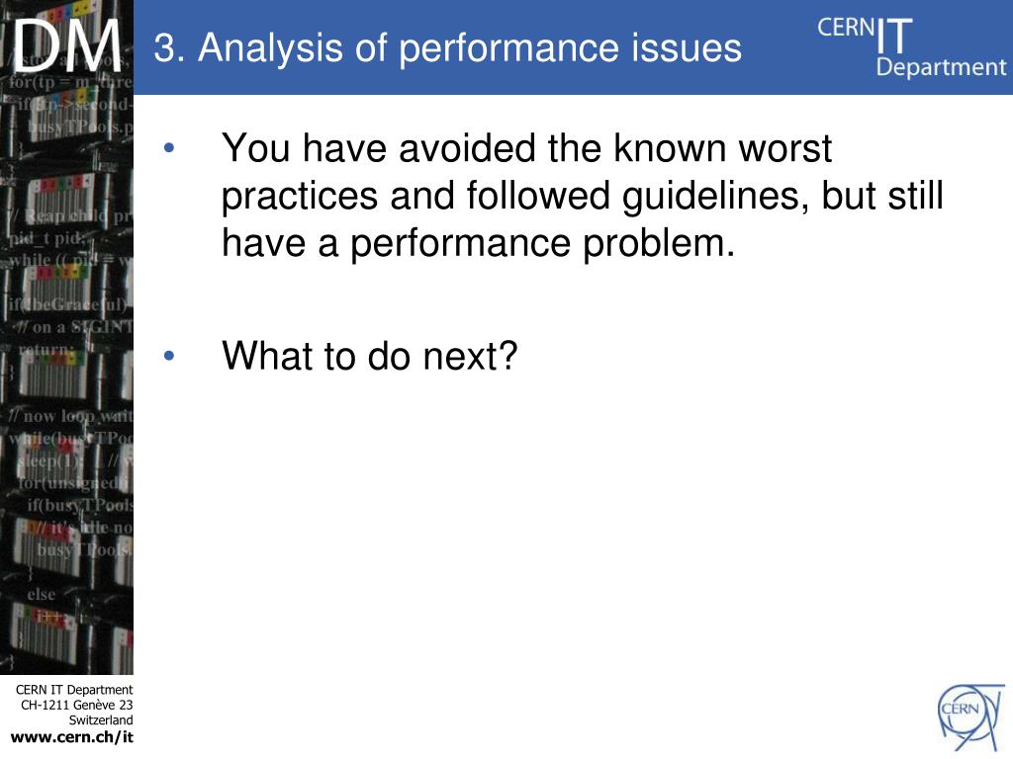The image size is (1013, 759).
Task: Open the www.cern.ch/it link
Action: point(71,737)
